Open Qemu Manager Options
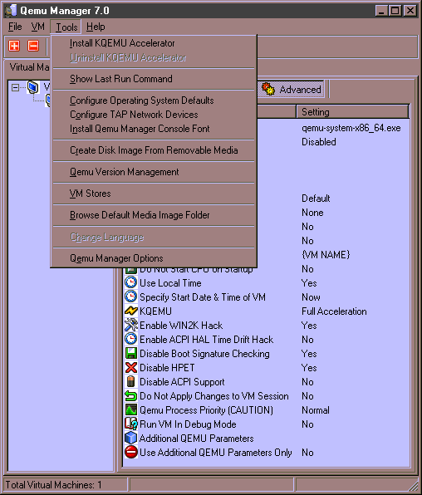This screenshot has height=495, width=422. [154, 258]
